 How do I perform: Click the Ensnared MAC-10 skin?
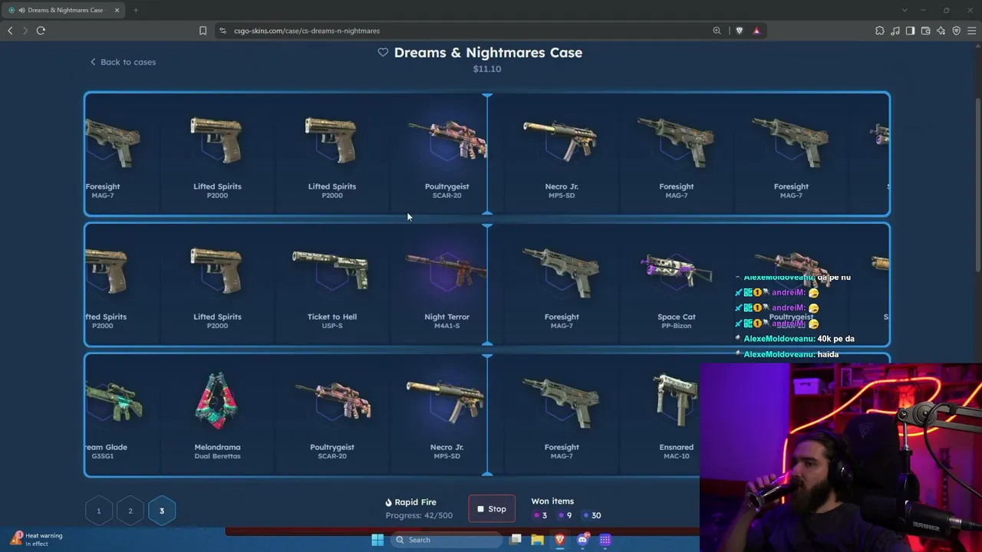pyautogui.click(x=676, y=416)
